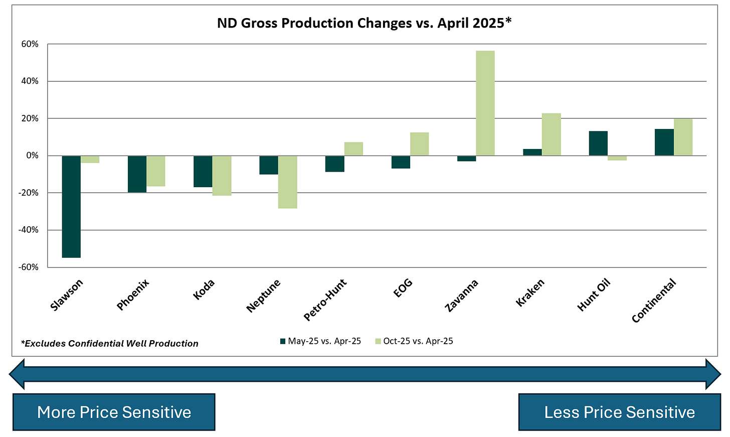730x437 pixels.
Task: Select Petro-Hunt's light green Oct-25 bar
Action: (x=353, y=149)
